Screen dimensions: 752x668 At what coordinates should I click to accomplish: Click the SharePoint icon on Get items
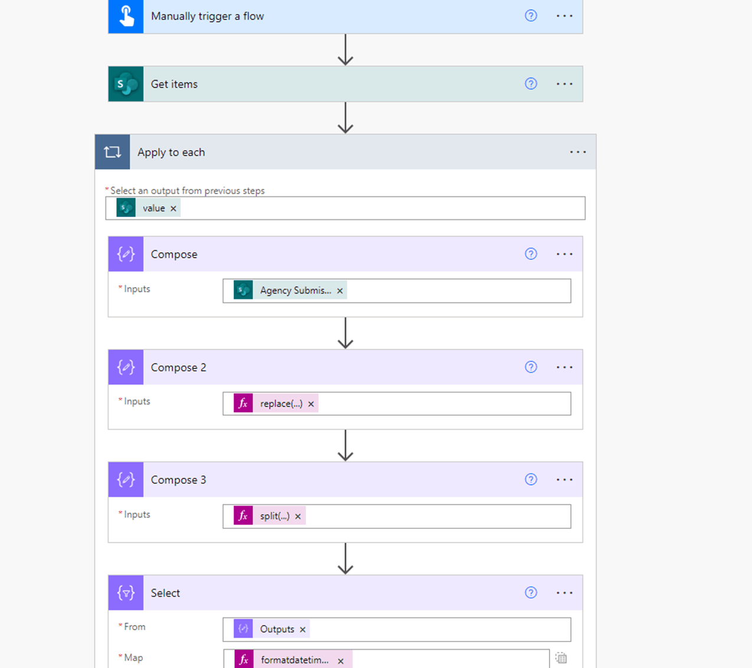126,84
